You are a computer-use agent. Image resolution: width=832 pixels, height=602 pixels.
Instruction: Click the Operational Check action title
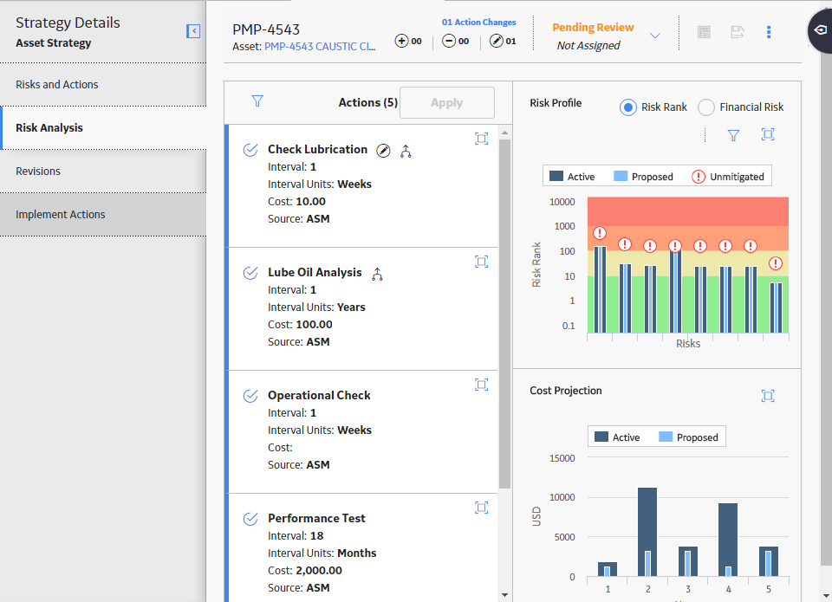point(319,396)
